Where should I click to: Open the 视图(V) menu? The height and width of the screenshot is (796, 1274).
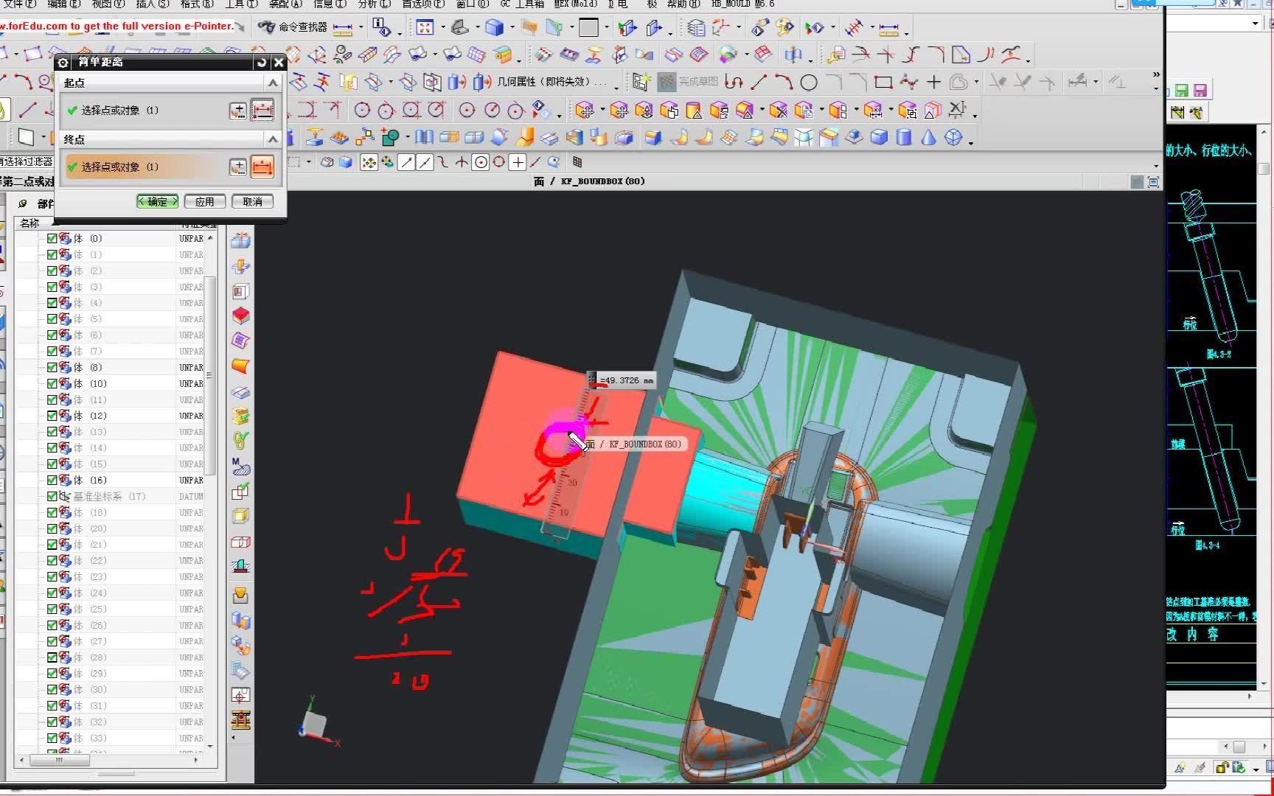point(108,4)
